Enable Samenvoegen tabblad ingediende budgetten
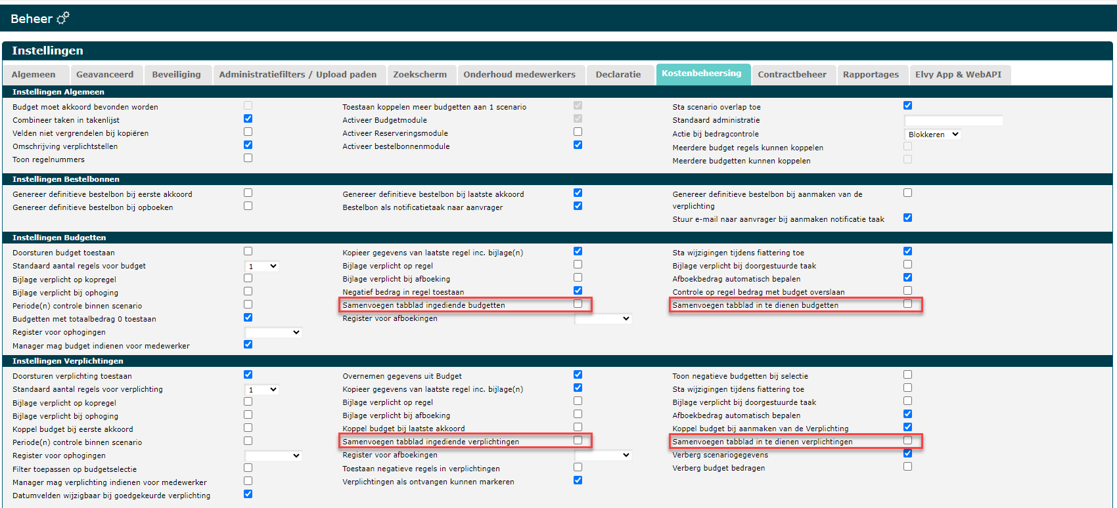 point(578,304)
